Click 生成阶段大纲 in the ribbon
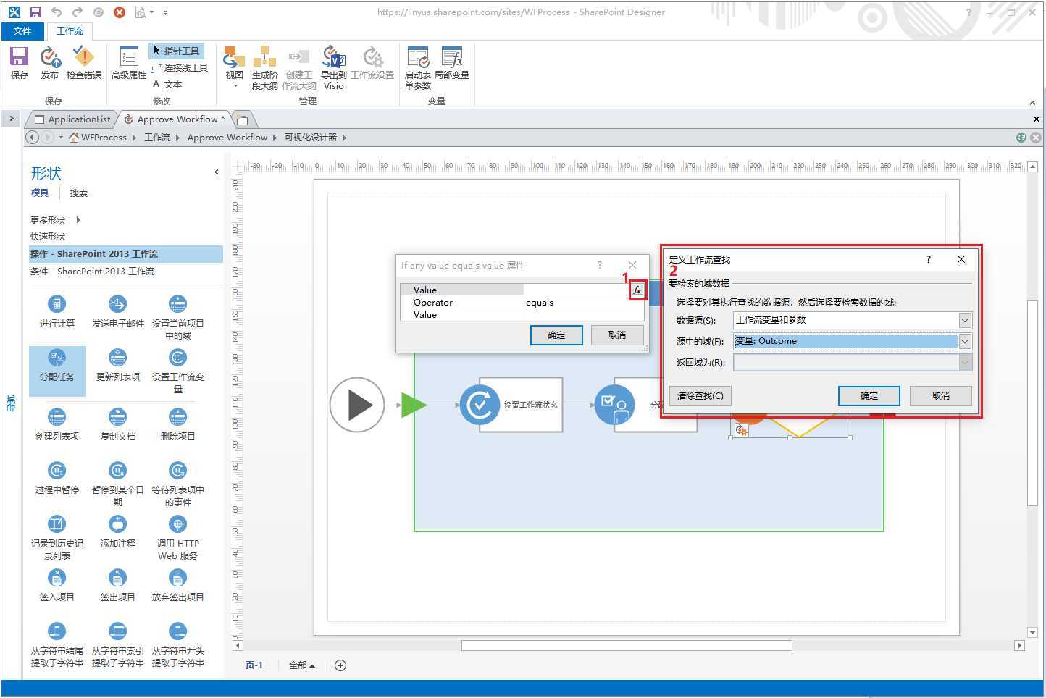1046x698 pixels. (x=264, y=67)
